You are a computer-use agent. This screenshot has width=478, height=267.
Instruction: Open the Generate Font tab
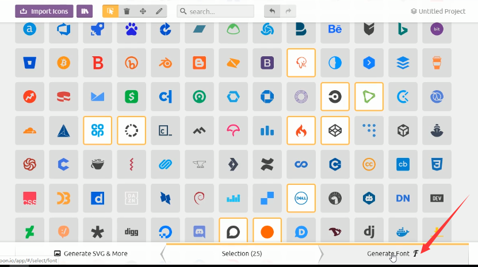point(393,253)
